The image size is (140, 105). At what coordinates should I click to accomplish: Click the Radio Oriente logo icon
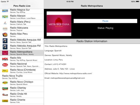tap(5, 101)
